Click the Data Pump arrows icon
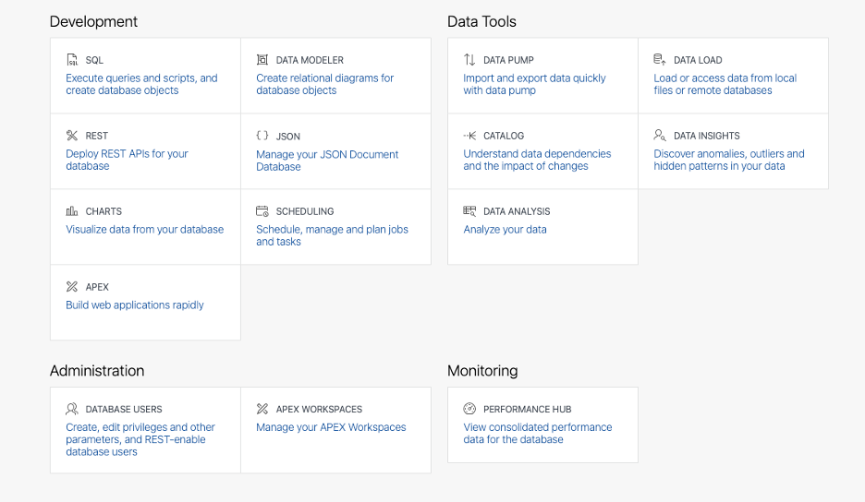 469,60
